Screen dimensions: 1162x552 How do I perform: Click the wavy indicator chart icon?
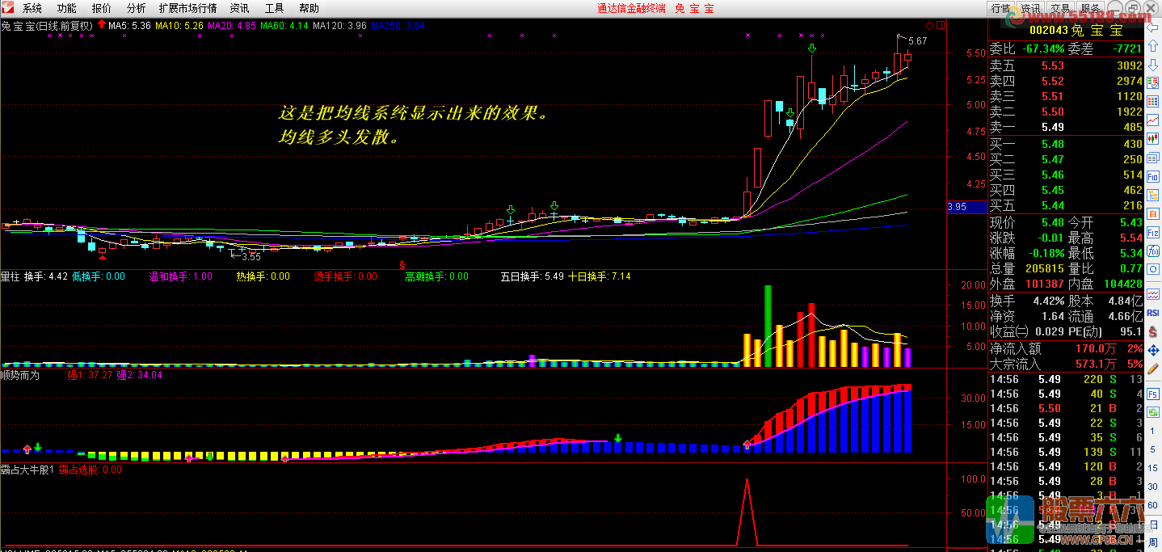[x=1153, y=294]
